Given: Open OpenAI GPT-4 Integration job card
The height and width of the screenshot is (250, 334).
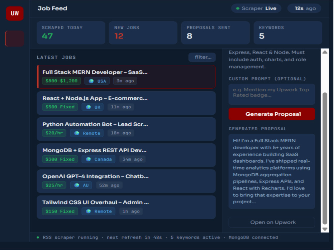Looking at the screenshot, I should pos(126,181).
